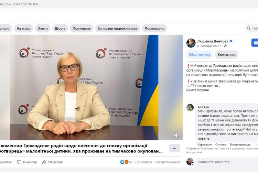Viewport: 258px width, 172px height.
Task: Open Людмила Денісова profile picture
Action: click(191, 43)
